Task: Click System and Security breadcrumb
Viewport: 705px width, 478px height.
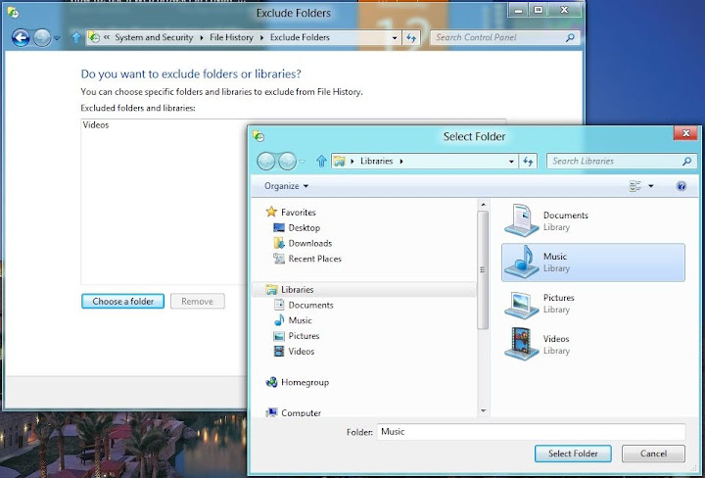Action: pos(154,37)
